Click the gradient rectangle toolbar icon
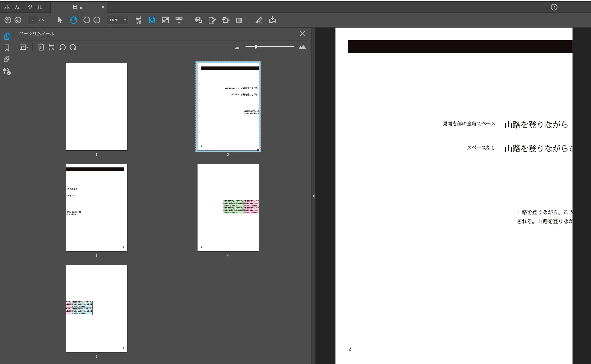This screenshot has width=591, height=364. tap(239, 20)
